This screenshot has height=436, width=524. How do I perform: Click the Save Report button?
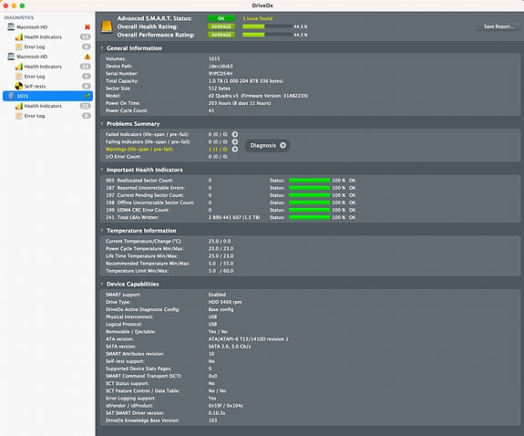click(x=498, y=26)
